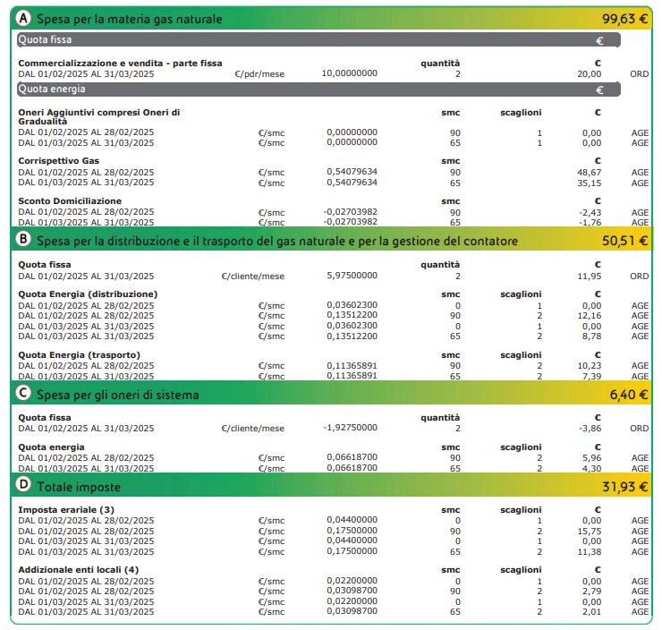
Task: Select 'Commercializzazione e vendita - parte fissa' label
Action: [x=120, y=64]
